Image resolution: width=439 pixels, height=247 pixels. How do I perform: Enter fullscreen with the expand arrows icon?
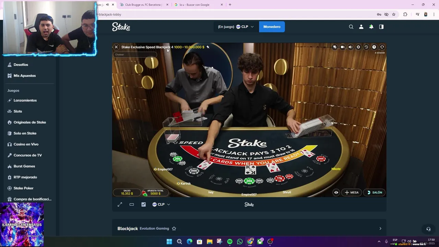[120, 204]
